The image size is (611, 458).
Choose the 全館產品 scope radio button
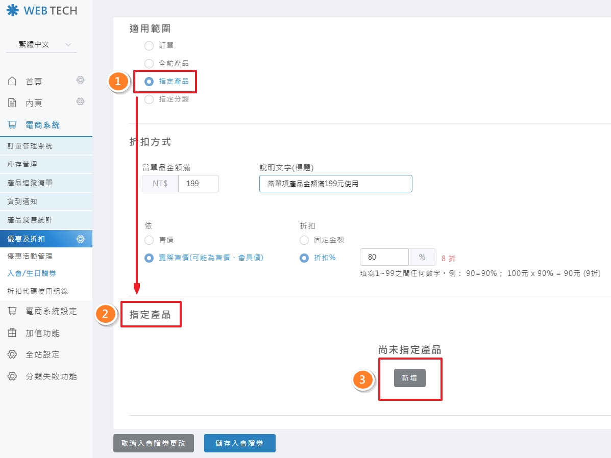pos(149,64)
